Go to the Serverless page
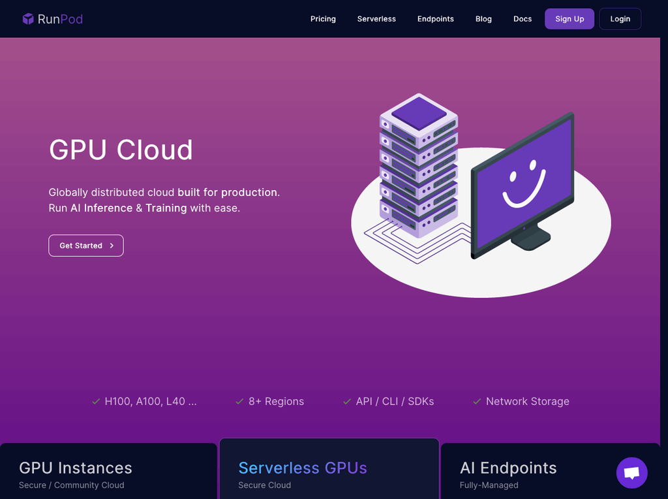This screenshot has height=499, width=668. 376,19
